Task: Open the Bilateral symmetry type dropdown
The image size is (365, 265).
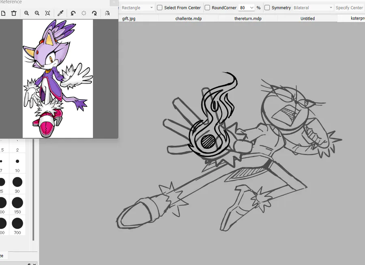Action: [313, 8]
